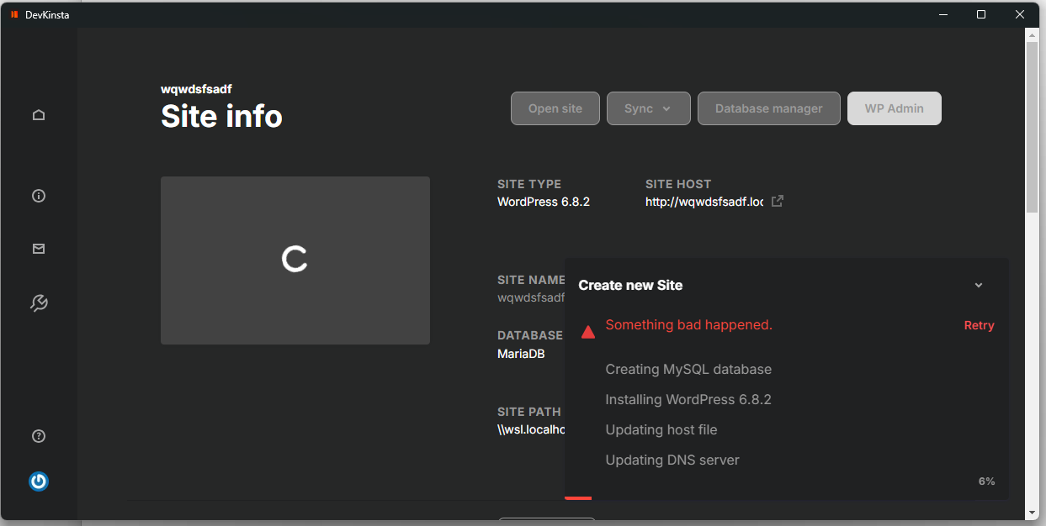Click the 'MariaDB' database value
1046x526 pixels.
pos(521,354)
